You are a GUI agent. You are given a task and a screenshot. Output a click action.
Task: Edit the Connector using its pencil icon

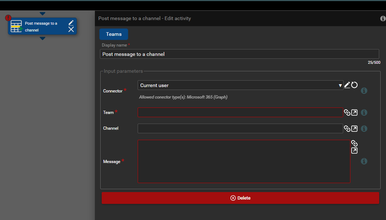(x=347, y=85)
